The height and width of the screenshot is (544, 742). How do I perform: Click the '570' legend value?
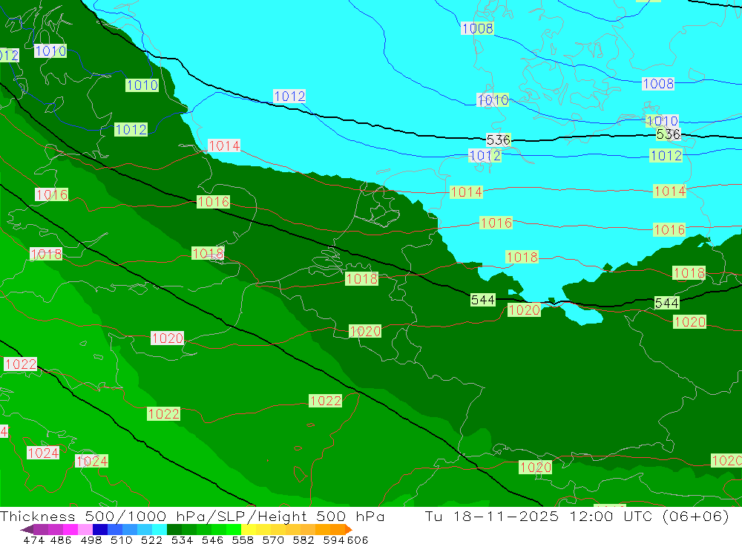pyautogui.click(x=272, y=540)
